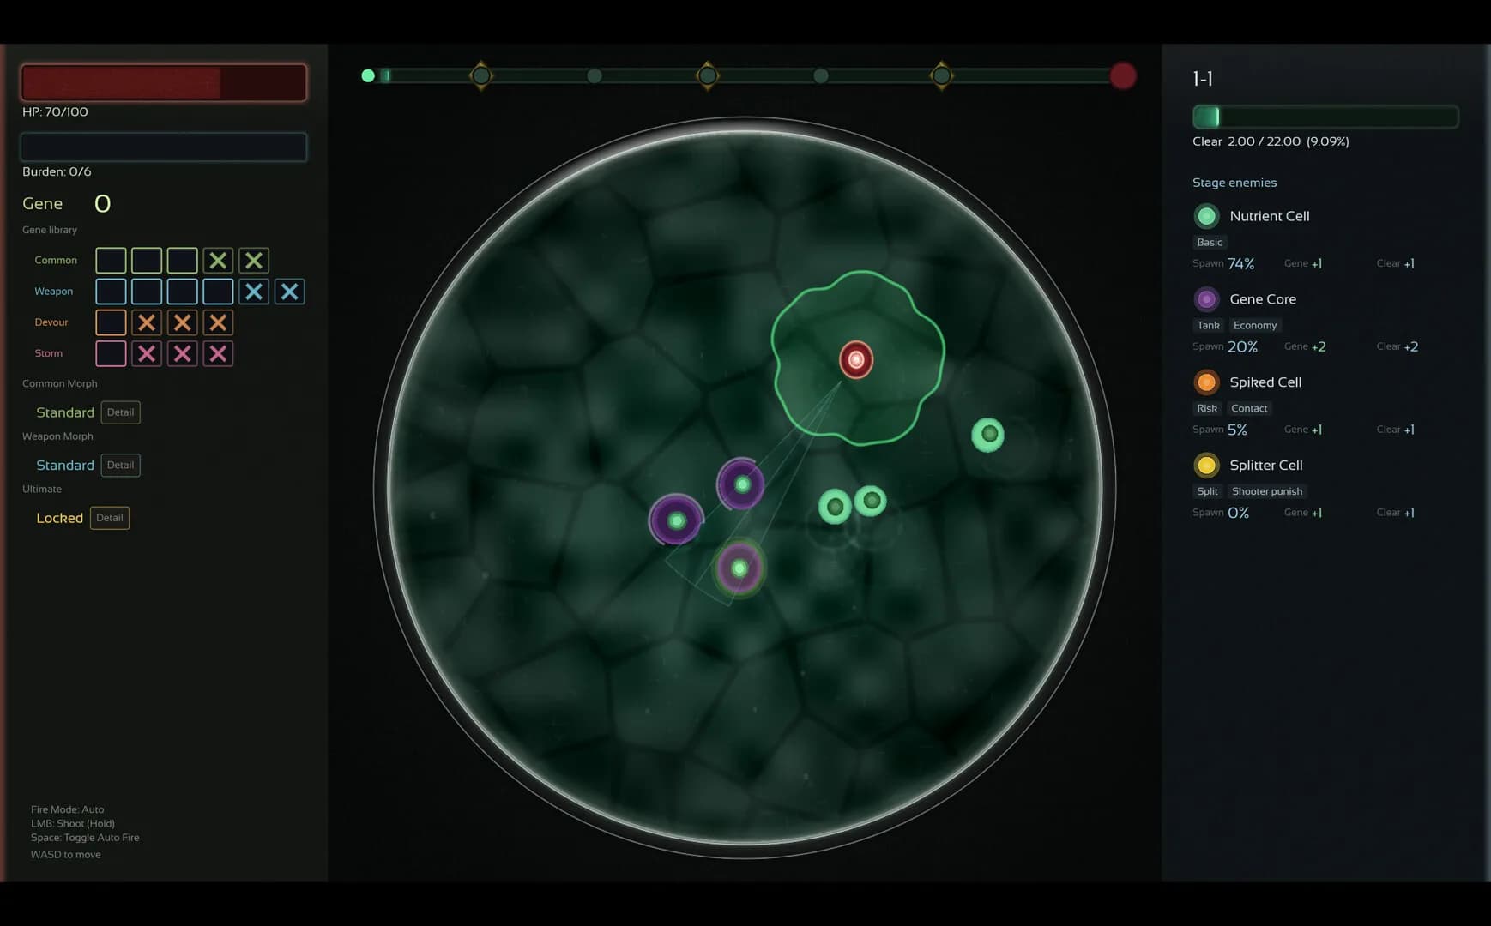The image size is (1491, 926).
Task: Click the 'Risk' tag under Spiked Cell
Action: [1207, 409]
